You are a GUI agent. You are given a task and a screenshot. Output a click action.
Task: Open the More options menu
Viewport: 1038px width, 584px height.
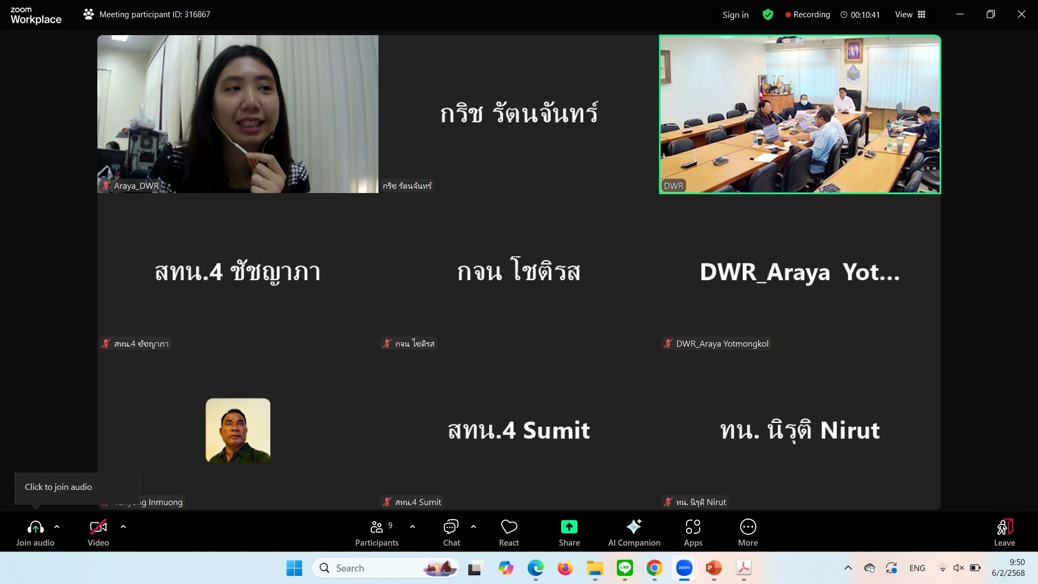click(748, 533)
